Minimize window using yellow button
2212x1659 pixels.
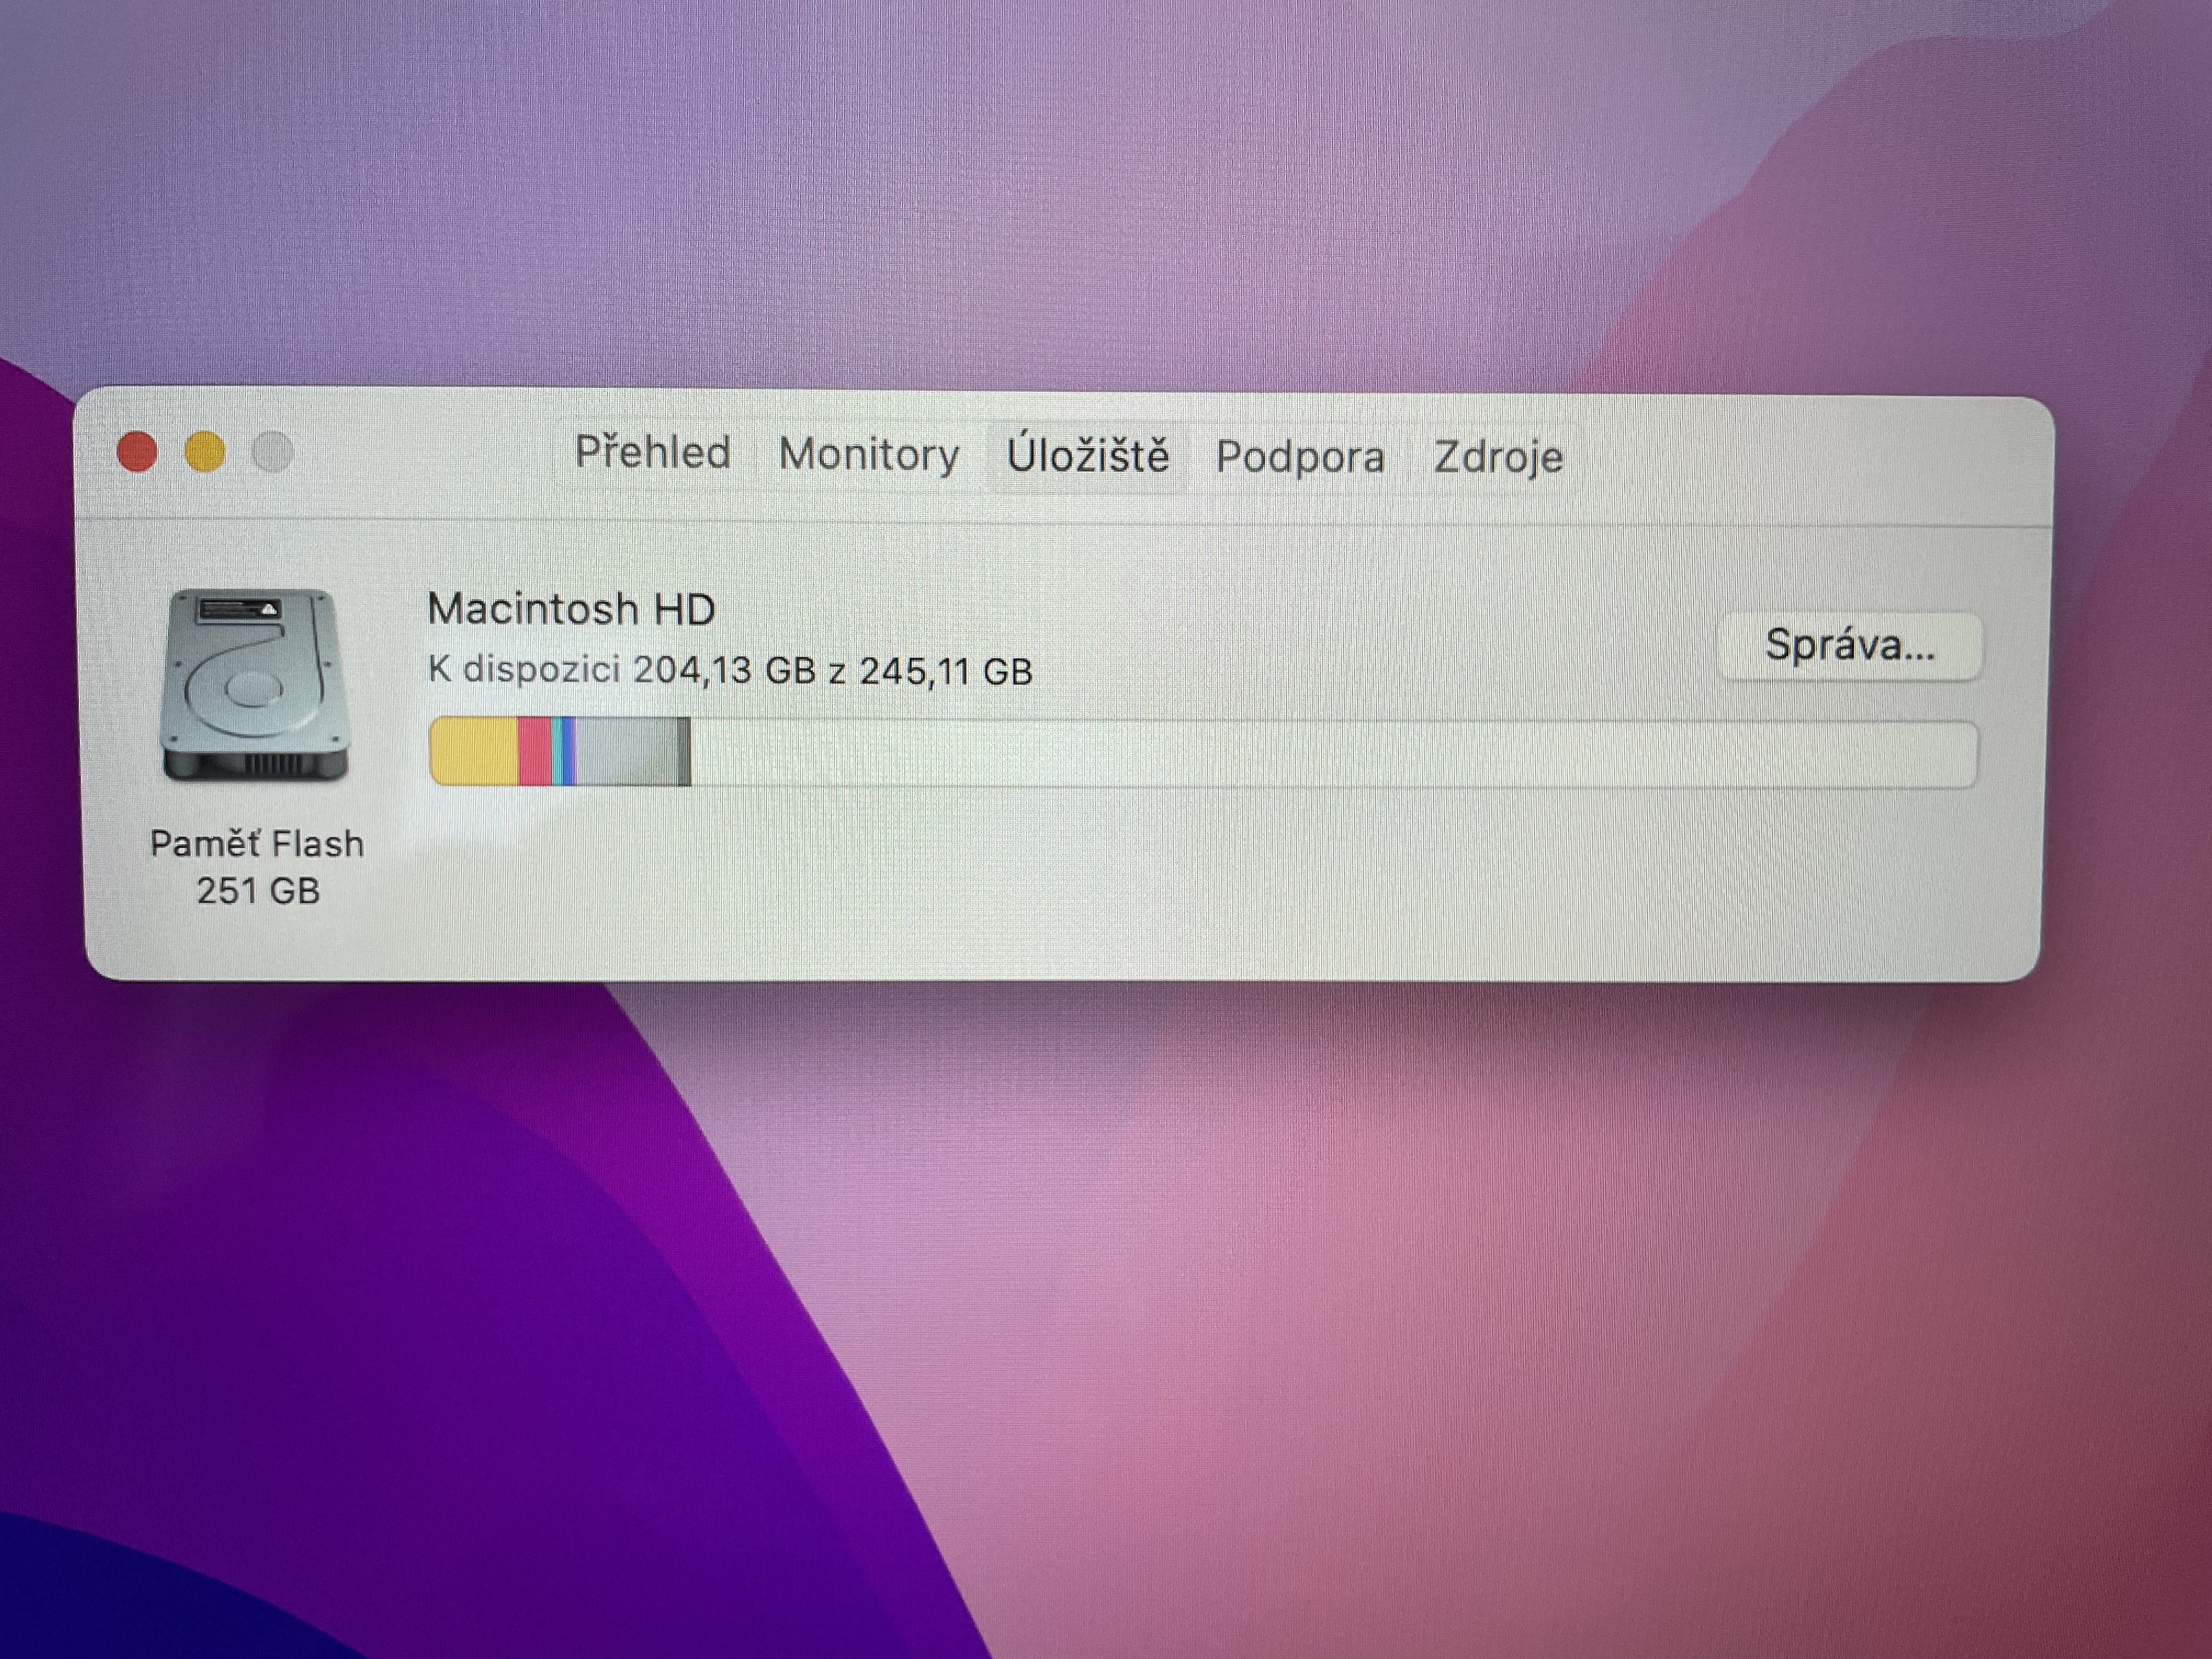tap(205, 451)
